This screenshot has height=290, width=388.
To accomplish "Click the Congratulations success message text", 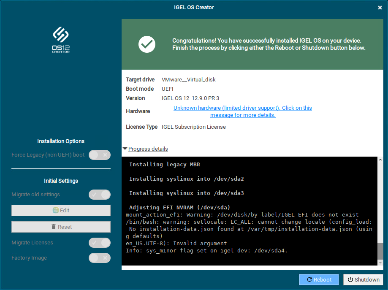I will tap(269, 44).
